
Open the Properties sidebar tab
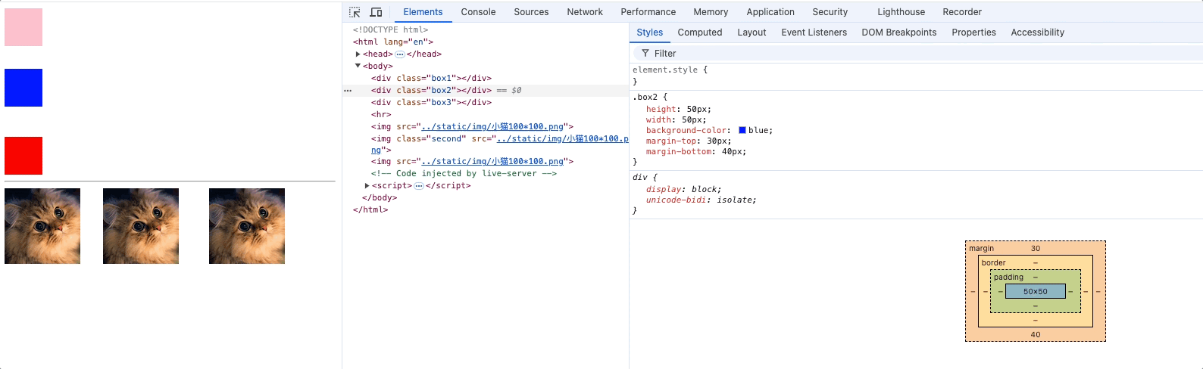[x=973, y=33]
